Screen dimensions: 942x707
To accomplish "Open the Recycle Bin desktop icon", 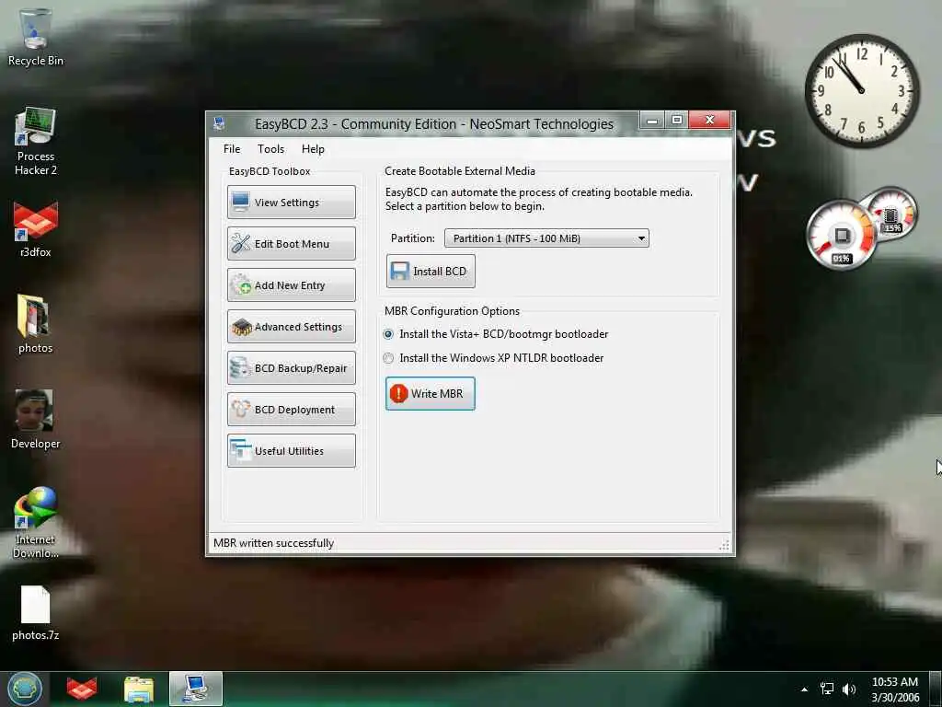I will pyautogui.click(x=35, y=37).
